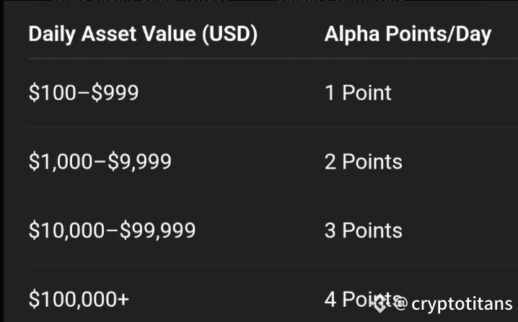Click the 2 Points cell
The height and width of the screenshot is (322, 518).
pyautogui.click(x=364, y=161)
